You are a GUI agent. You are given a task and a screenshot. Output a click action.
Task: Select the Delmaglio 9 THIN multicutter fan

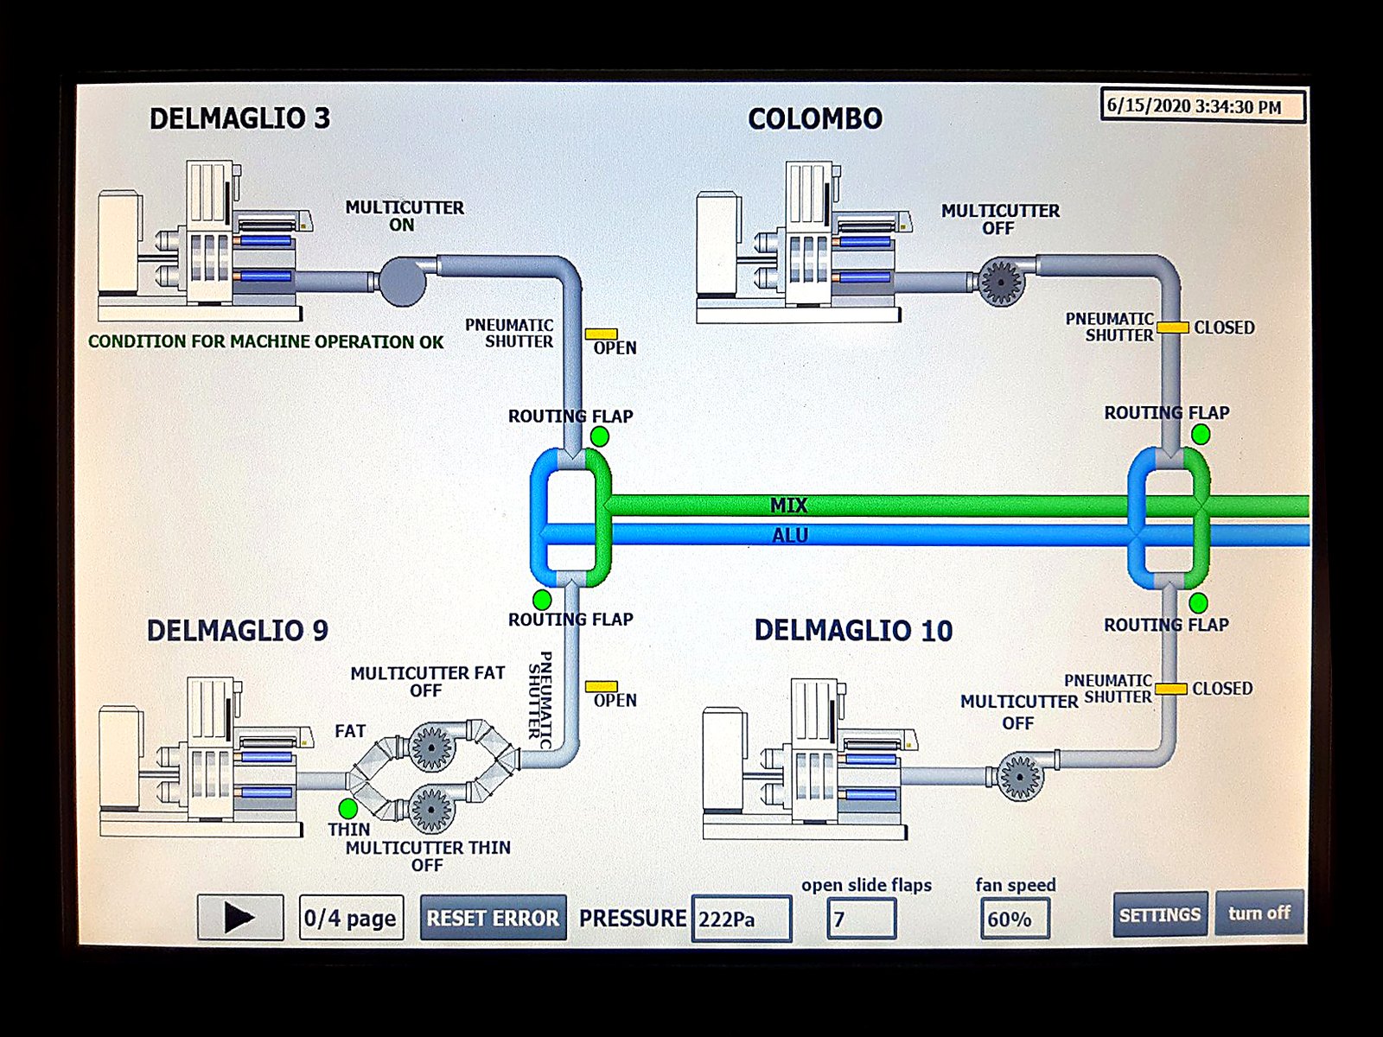point(430,810)
